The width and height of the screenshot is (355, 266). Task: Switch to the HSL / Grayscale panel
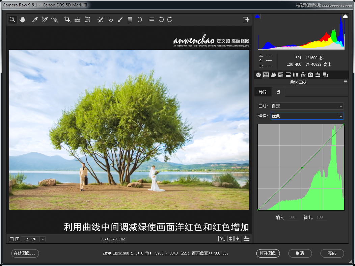click(x=281, y=75)
